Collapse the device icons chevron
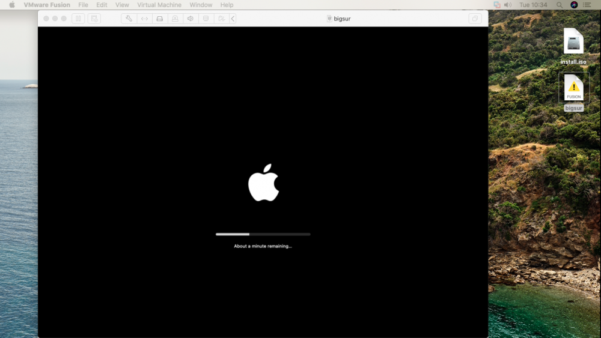The height and width of the screenshot is (338, 601). coord(233,19)
